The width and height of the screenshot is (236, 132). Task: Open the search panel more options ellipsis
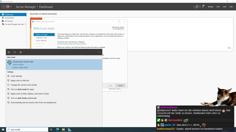(x=99, y=52)
